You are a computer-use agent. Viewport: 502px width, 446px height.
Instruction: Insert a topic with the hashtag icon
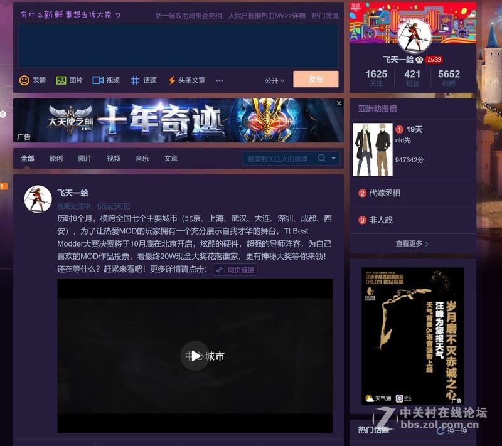[x=135, y=80]
